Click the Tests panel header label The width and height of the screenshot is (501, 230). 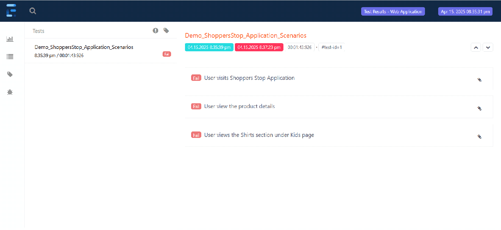(x=38, y=31)
